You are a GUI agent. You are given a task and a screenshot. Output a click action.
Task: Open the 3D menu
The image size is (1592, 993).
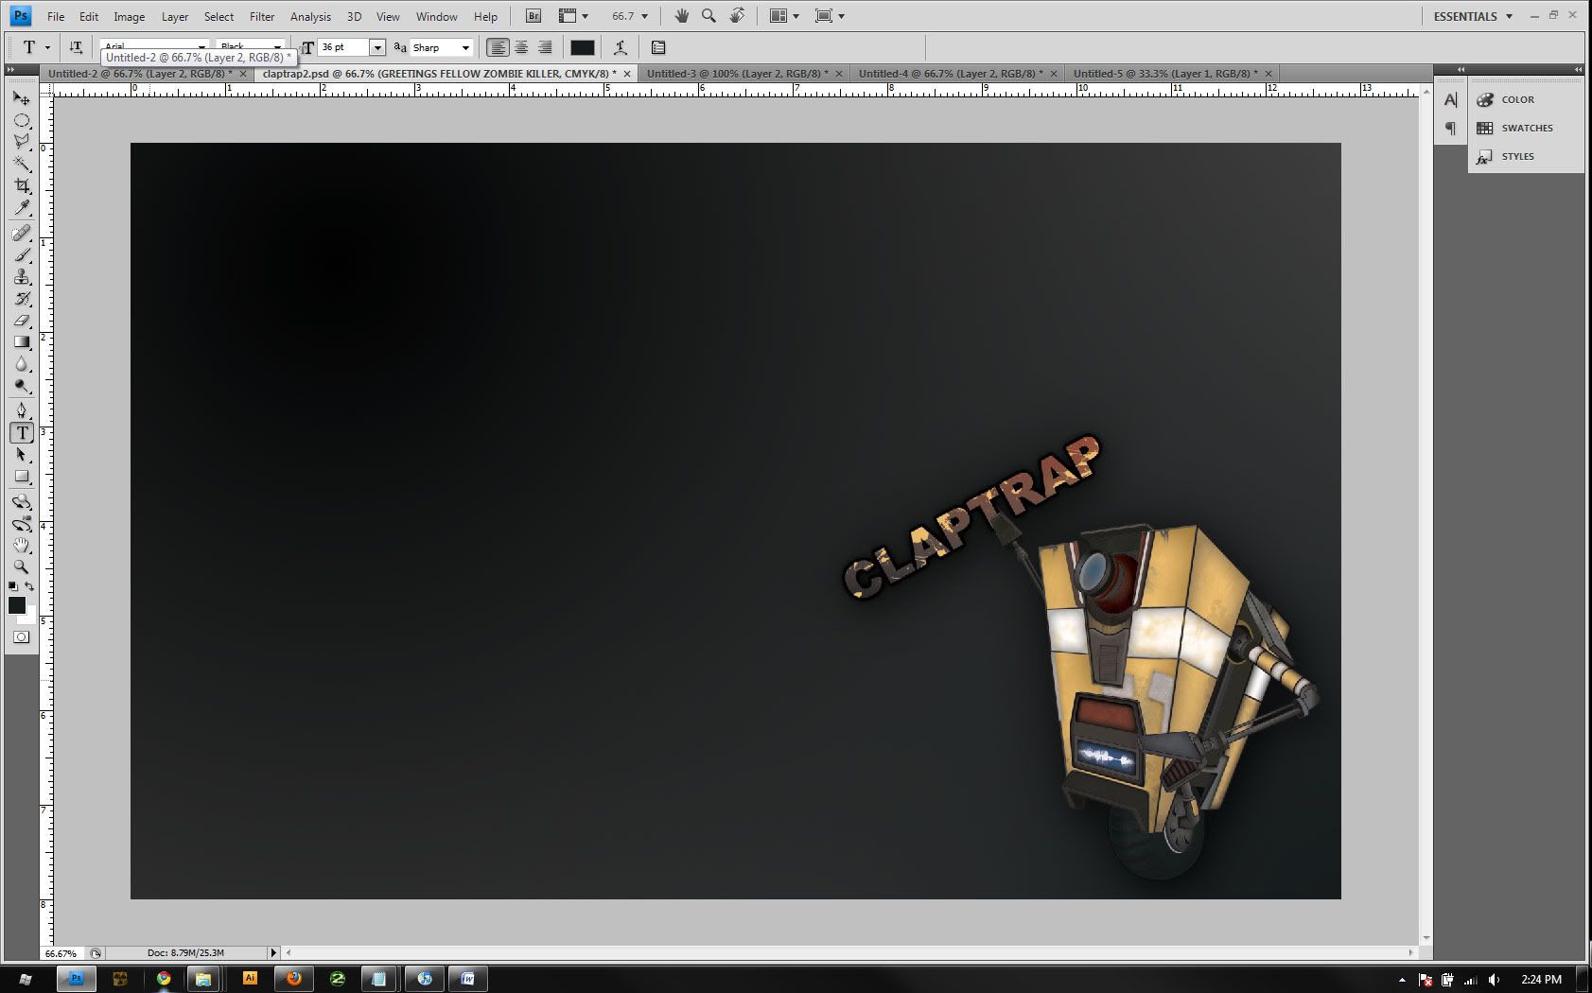(354, 16)
